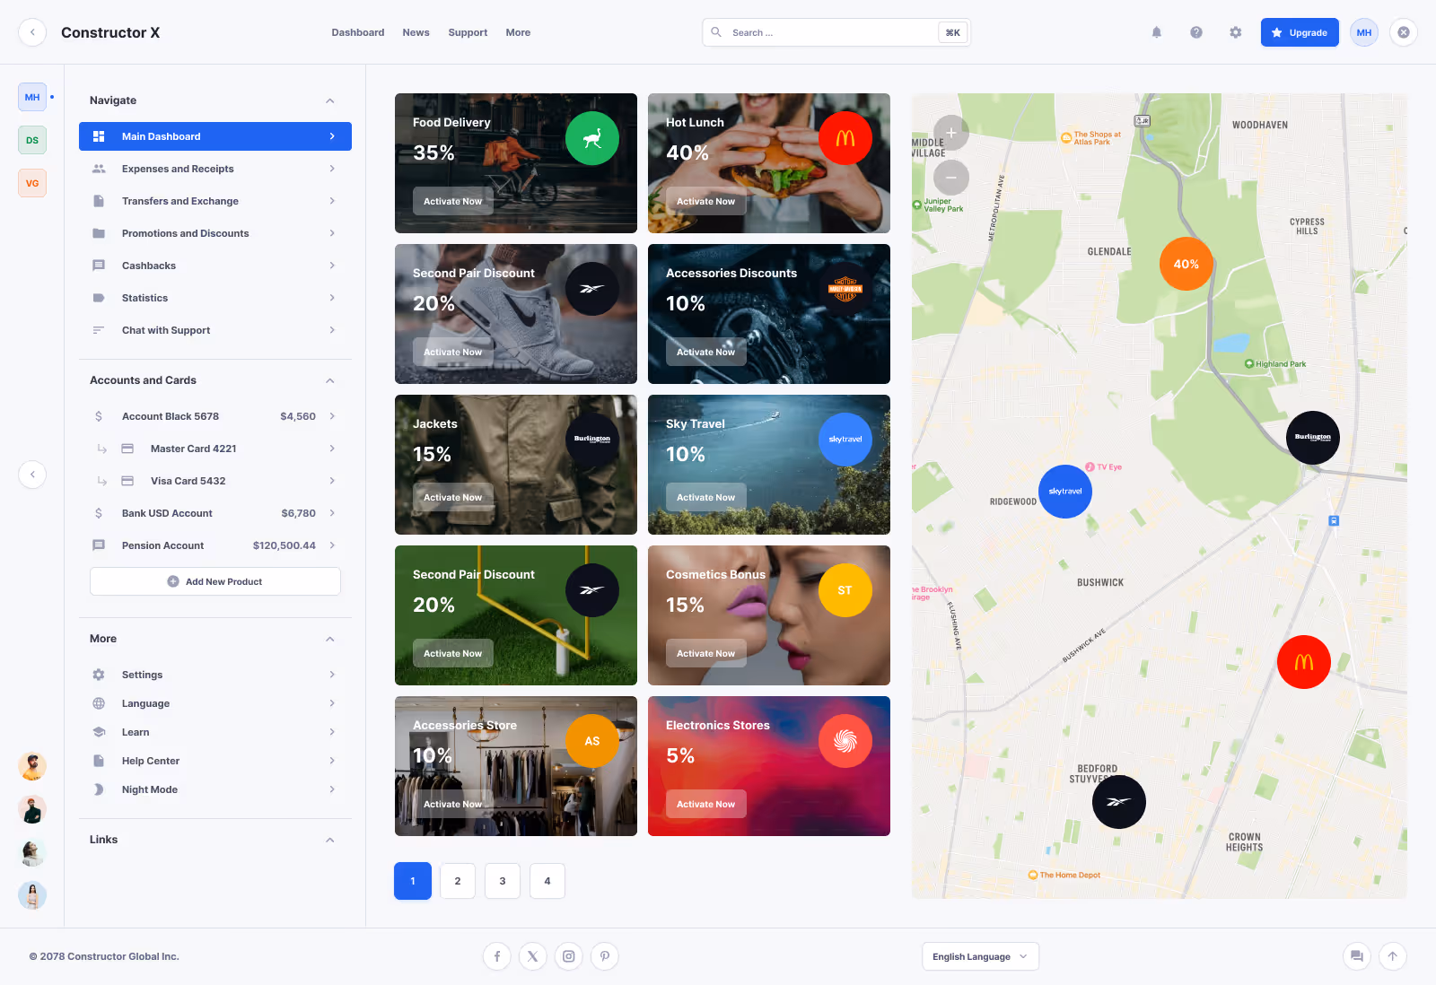Click the ostrich logo on Food Delivery card
Screen dimensions: 1436x985
click(x=592, y=138)
